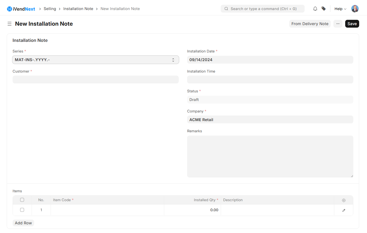
Task: Toggle the sidebar hamburger icon
Action: point(10,24)
